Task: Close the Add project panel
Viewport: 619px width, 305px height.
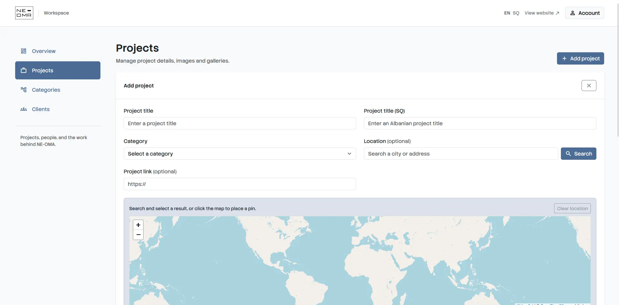Action: pyautogui.click(x=589, y=86)
